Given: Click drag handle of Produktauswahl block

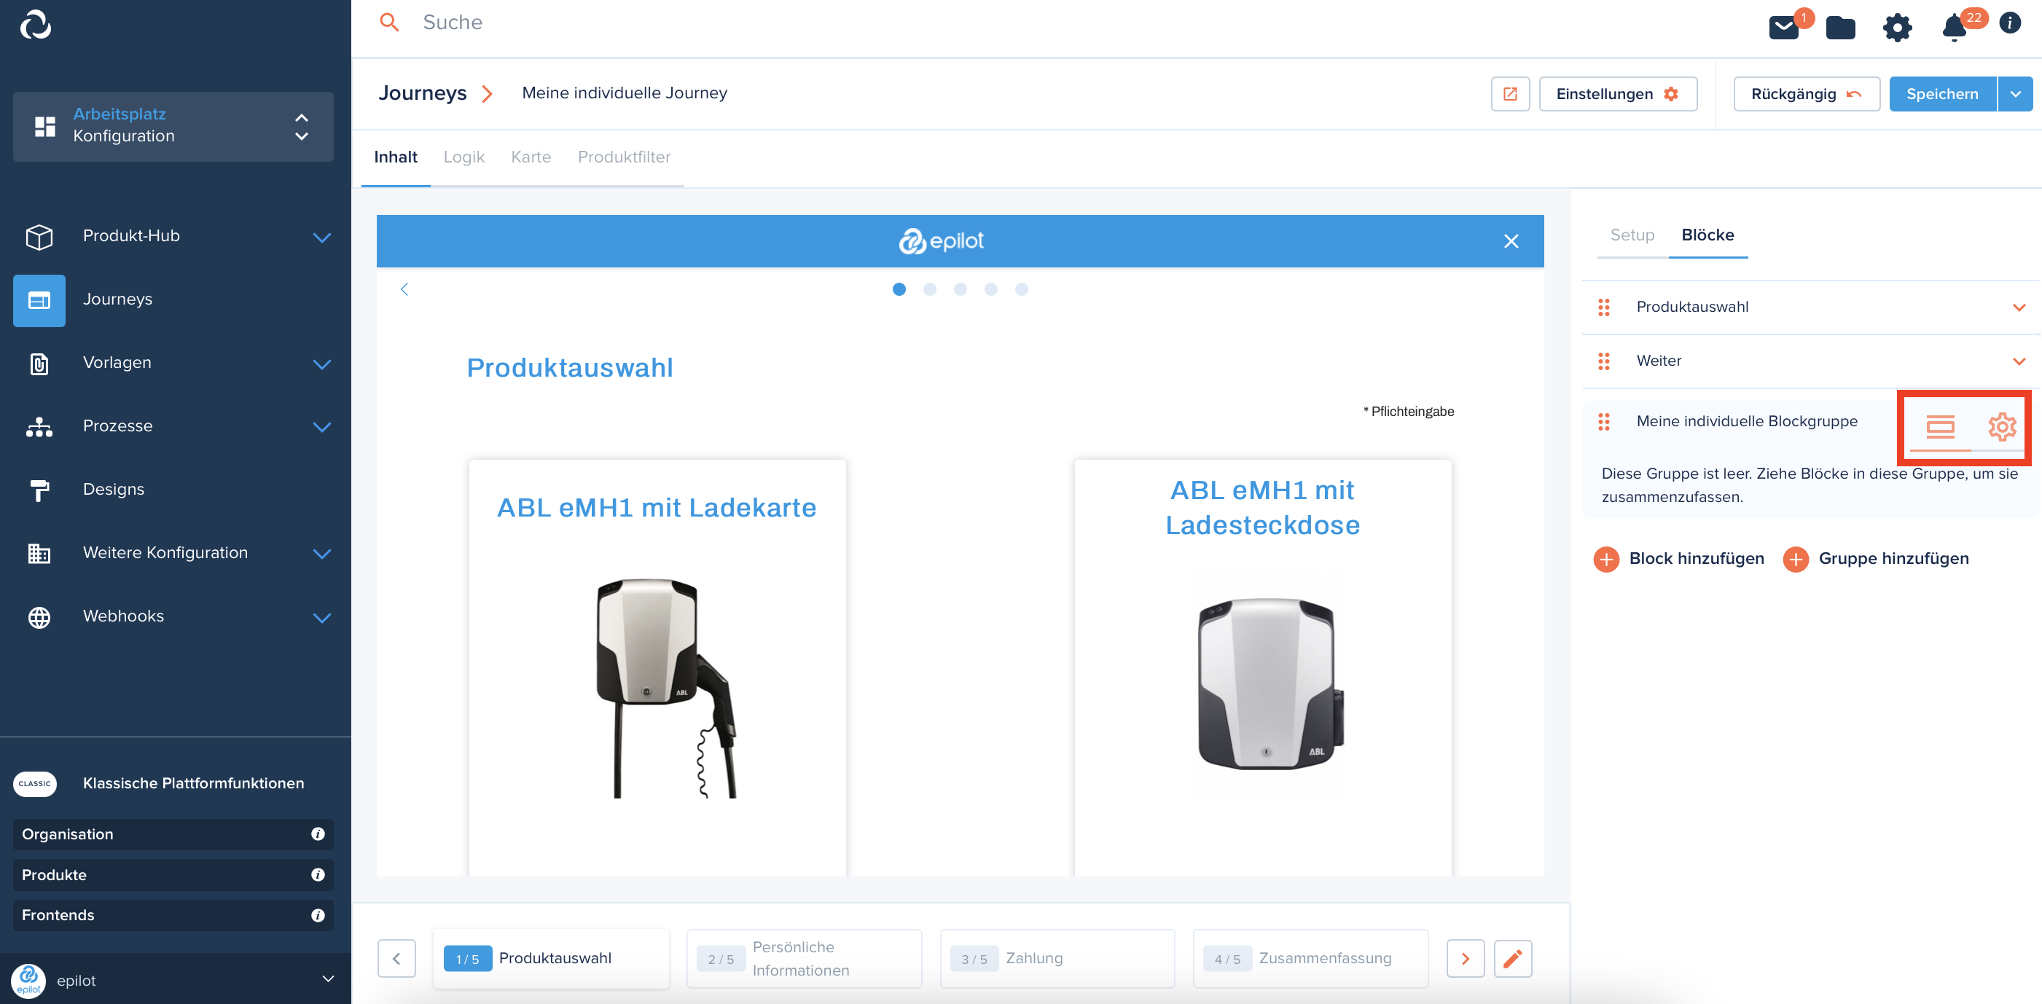Looking at the screenshot, I should pos(1603,307).
